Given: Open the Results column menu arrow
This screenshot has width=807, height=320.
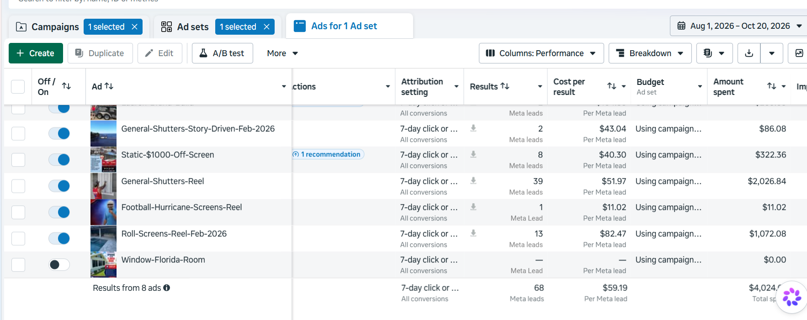Looking at the screenshot, I should [x=540, y=86].
